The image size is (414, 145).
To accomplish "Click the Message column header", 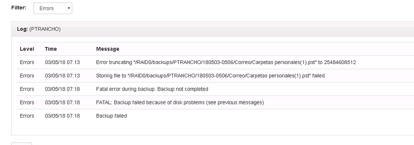I will (x=108, y=49).
